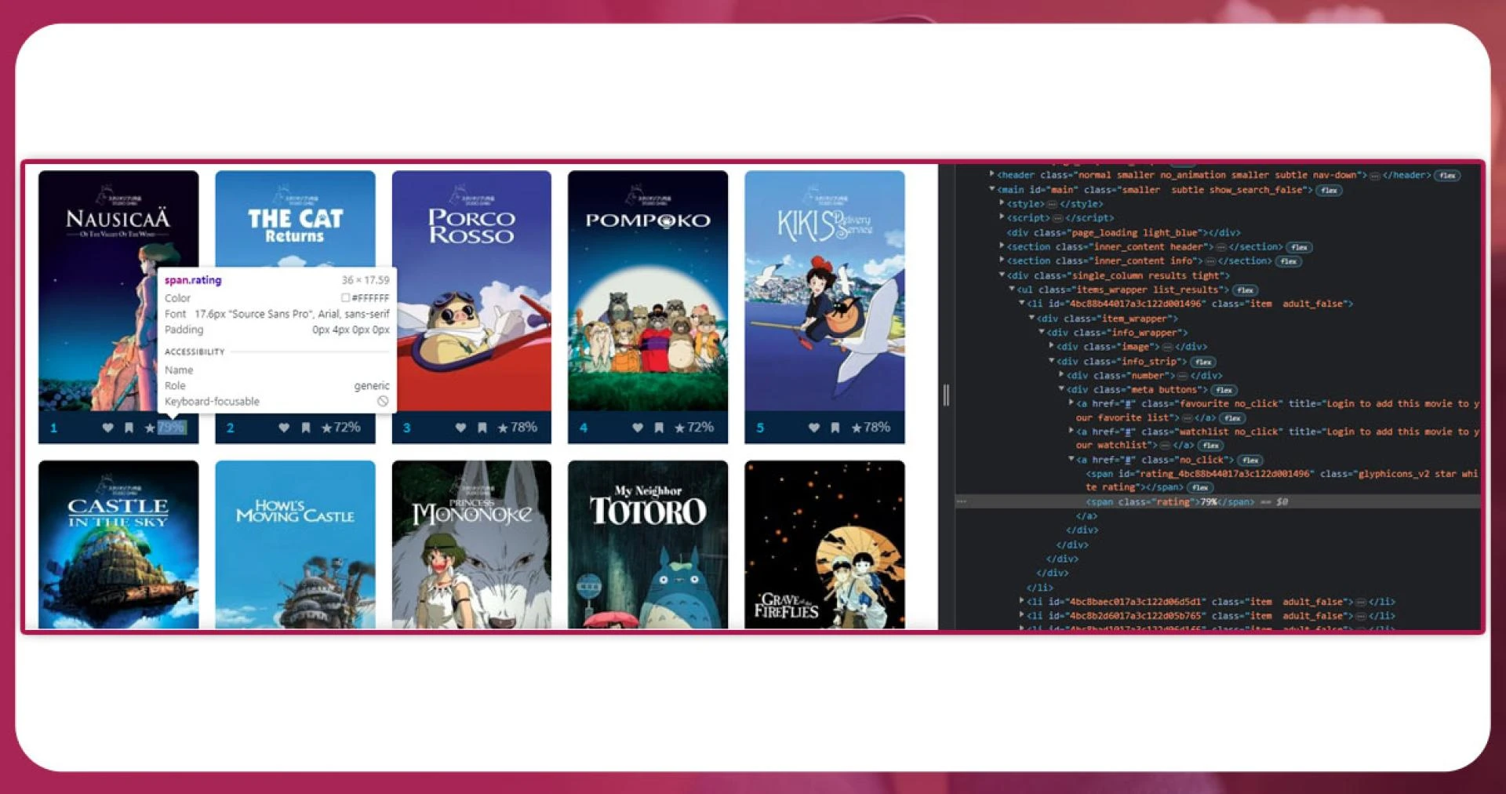
Task: Open the Pompoko movie poster
Action: (x=648, y=290)
